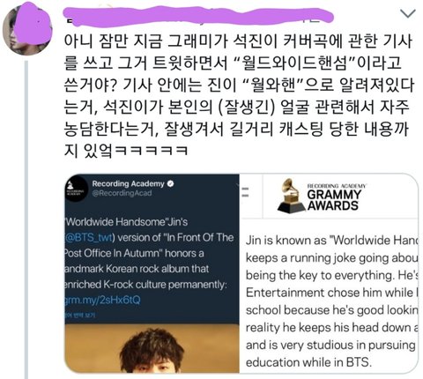Image resolution: width=423 pixels, height=379 pixels.
Task: Follow the grm.my/2sHx6tQ link
Action: point(102,301)
